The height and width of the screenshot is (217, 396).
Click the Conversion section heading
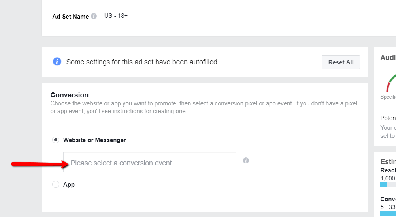(70, 95)
